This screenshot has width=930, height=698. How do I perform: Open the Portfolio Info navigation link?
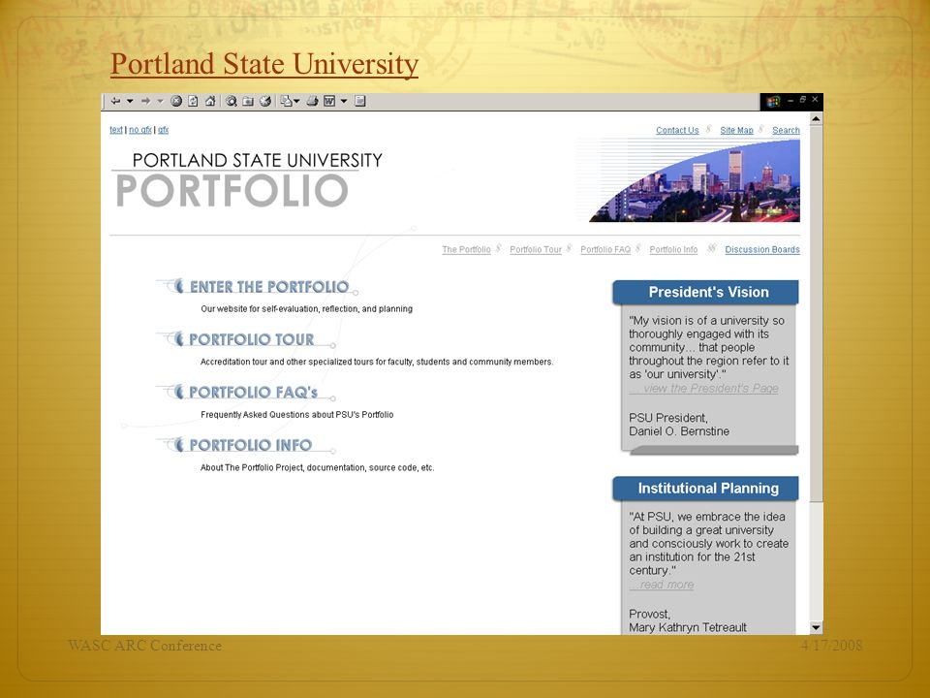pos(673,249)
